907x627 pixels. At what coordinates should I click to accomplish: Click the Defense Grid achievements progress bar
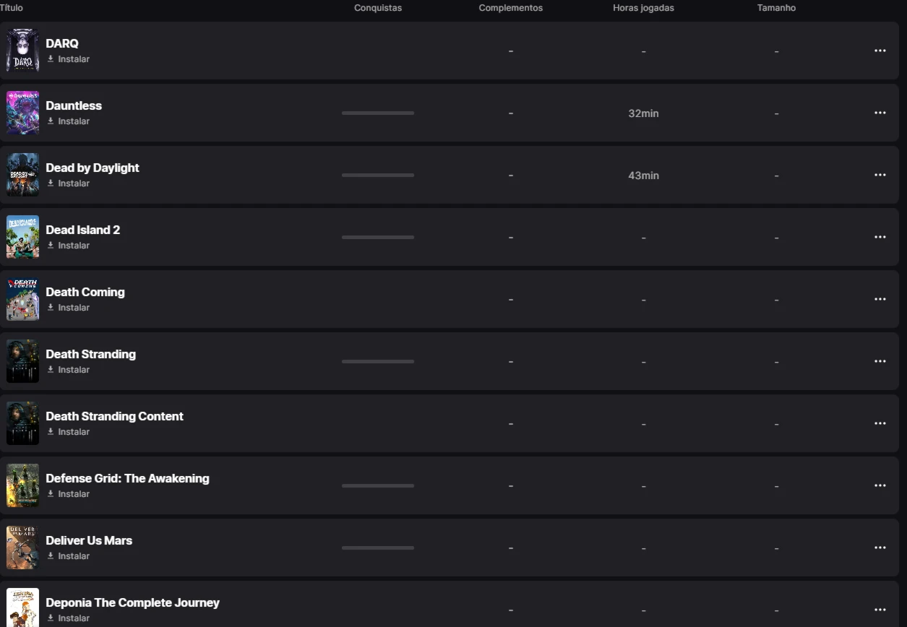(x=378, y=485)
